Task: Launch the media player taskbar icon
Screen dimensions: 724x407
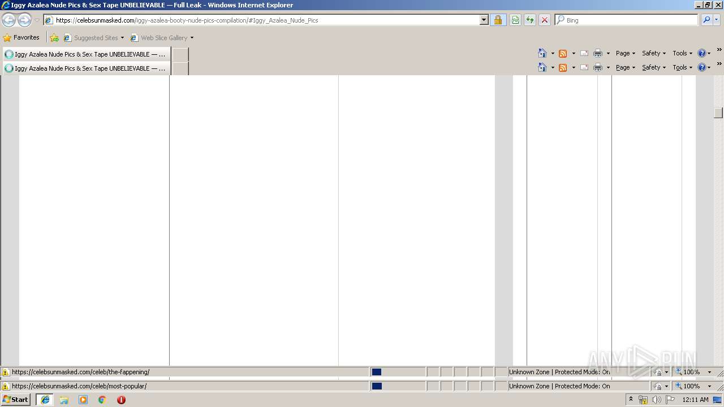Action: (x=83, y=400)
